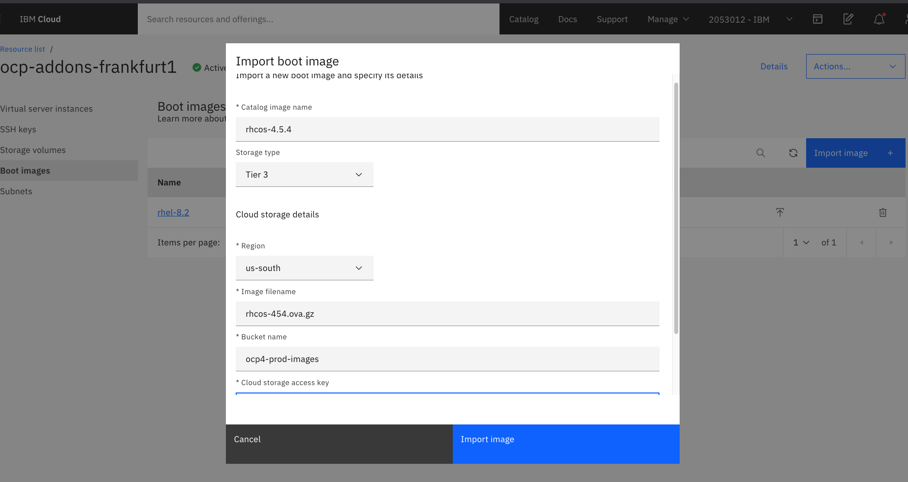Click the IBM Cloud logo

coord(40,19)
